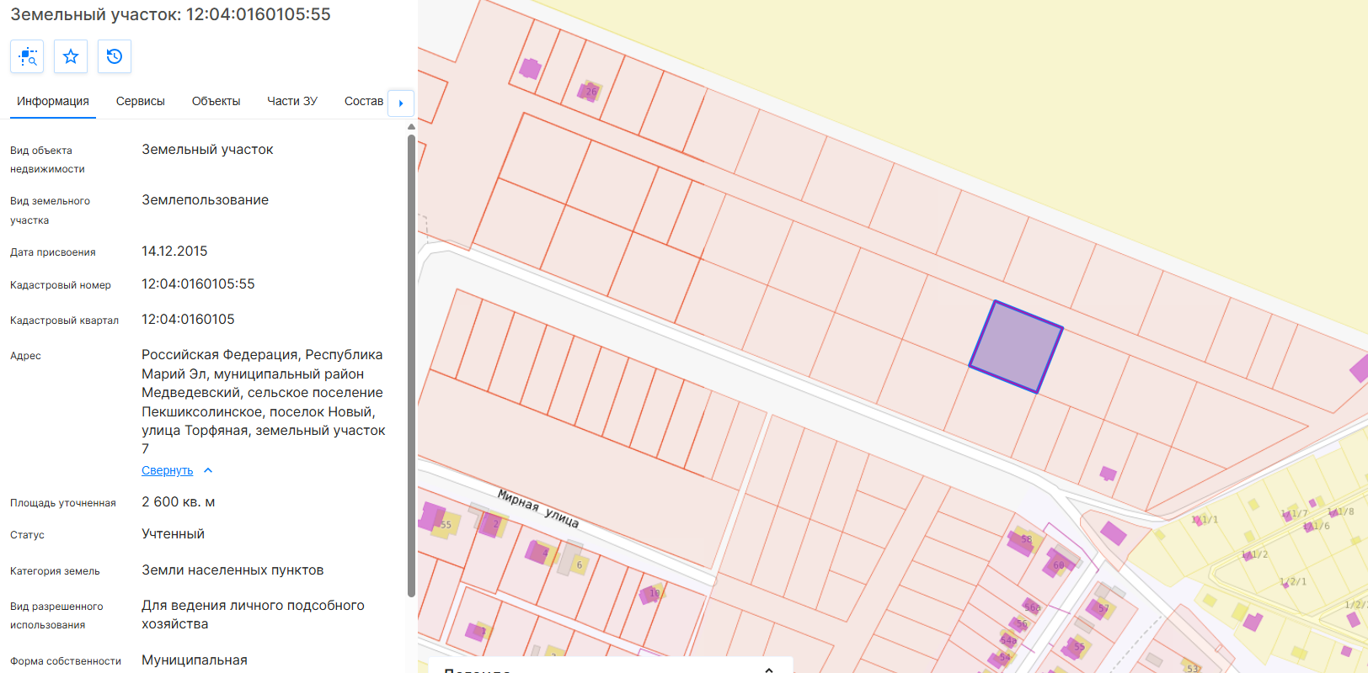1368x673 pixels.
Task: Click cadastral number 12:04:0160105:55 value
Action: click(198, 284)
